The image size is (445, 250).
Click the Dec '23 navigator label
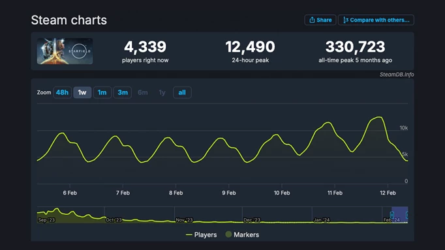point(252,220)
